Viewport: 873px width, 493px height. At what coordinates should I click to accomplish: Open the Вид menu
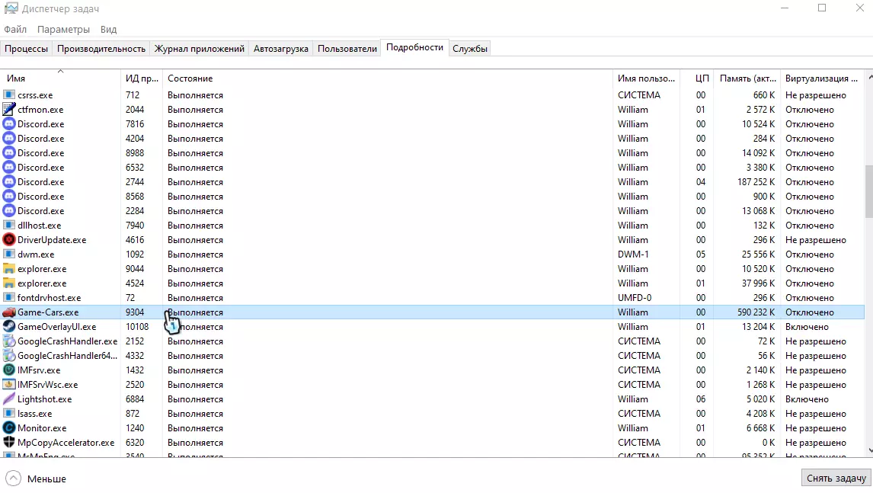[109, 30]
